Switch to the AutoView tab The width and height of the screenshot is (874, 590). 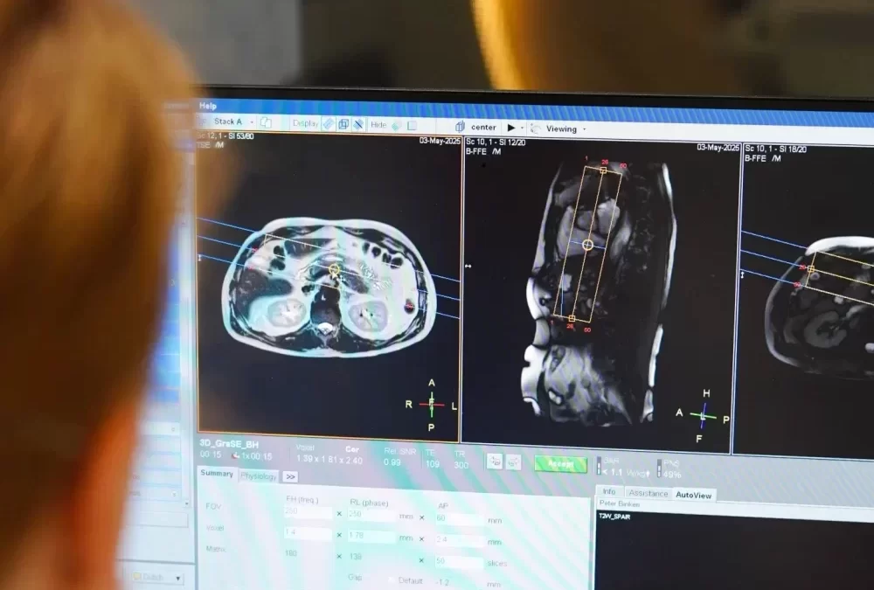pos(693,496)
